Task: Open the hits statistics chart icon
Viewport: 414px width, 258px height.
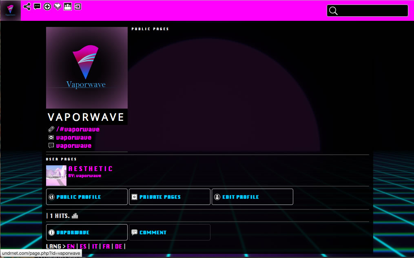Action: (x=75, y=215)
